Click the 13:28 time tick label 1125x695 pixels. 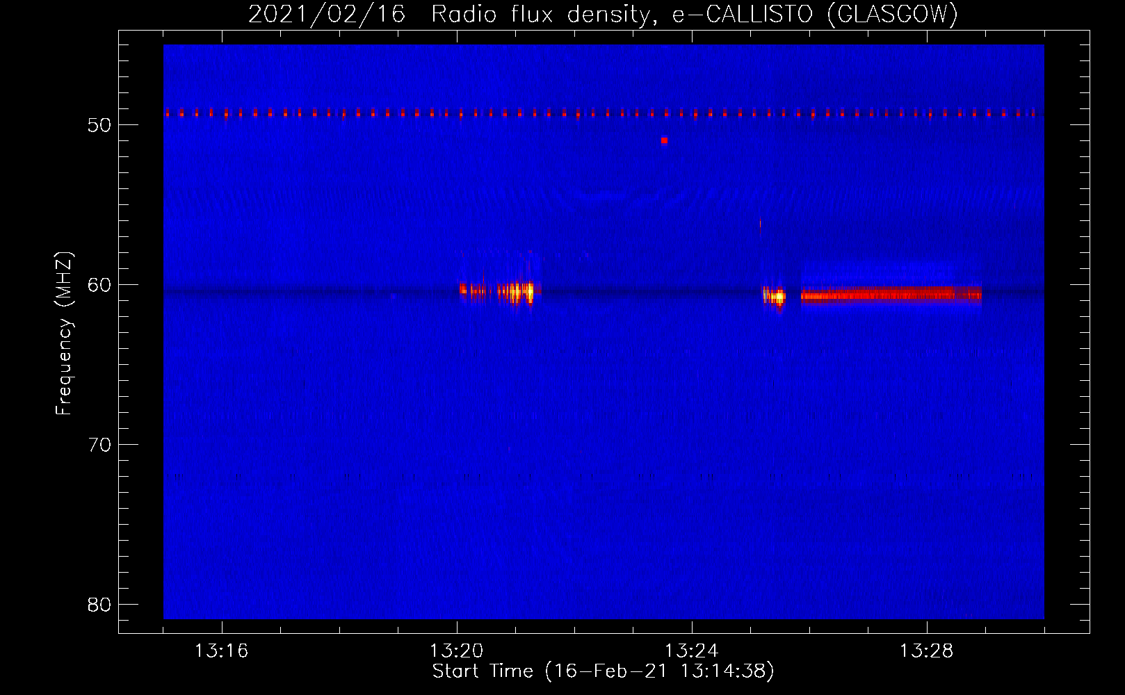(x=926, y=651)
